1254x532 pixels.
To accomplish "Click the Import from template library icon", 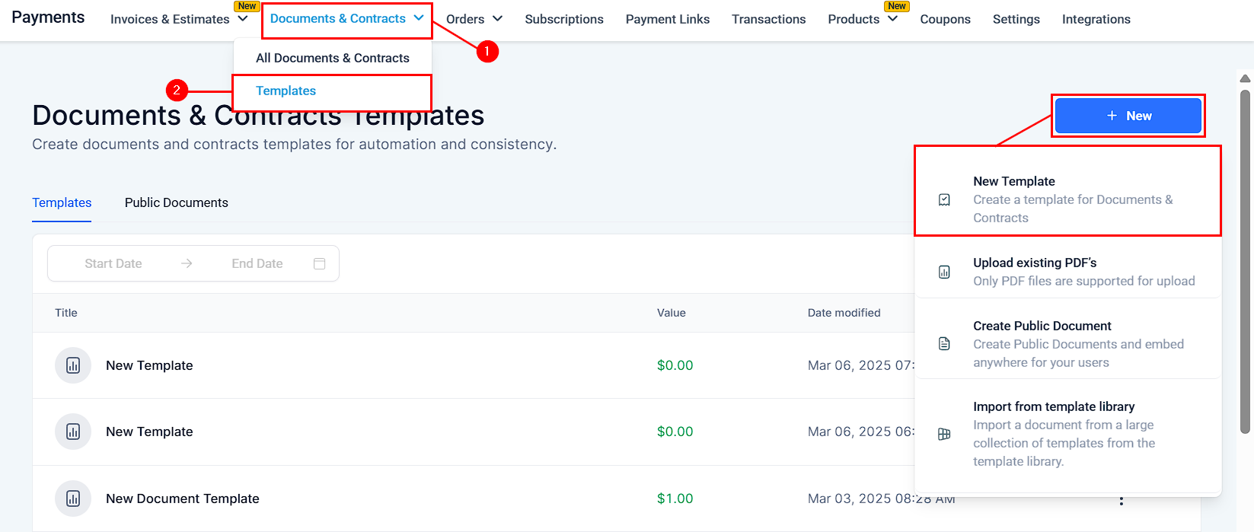I will [x=944, y=434].
